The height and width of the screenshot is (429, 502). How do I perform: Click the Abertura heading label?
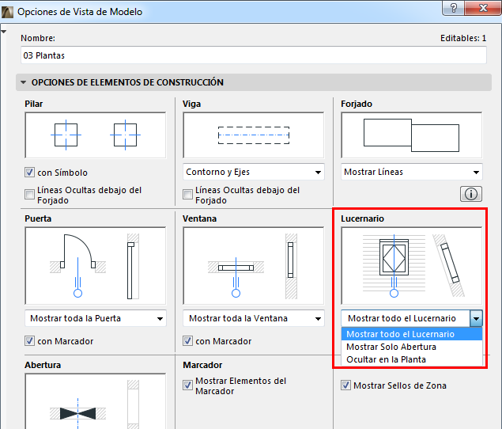pos(43,365)
